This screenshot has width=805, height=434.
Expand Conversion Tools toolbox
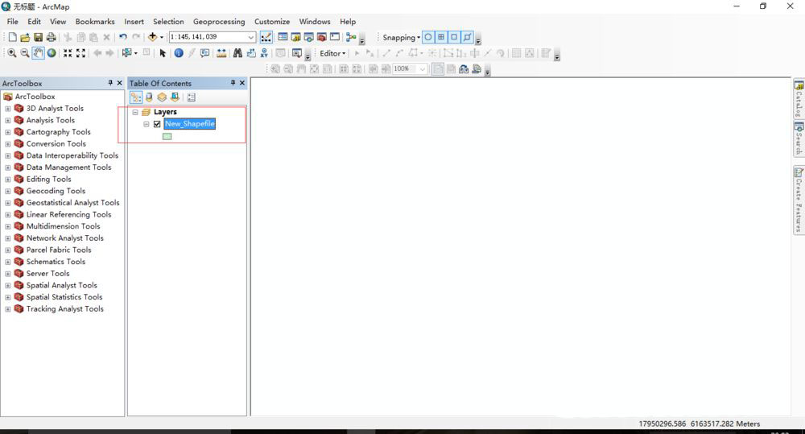[8, 144]
